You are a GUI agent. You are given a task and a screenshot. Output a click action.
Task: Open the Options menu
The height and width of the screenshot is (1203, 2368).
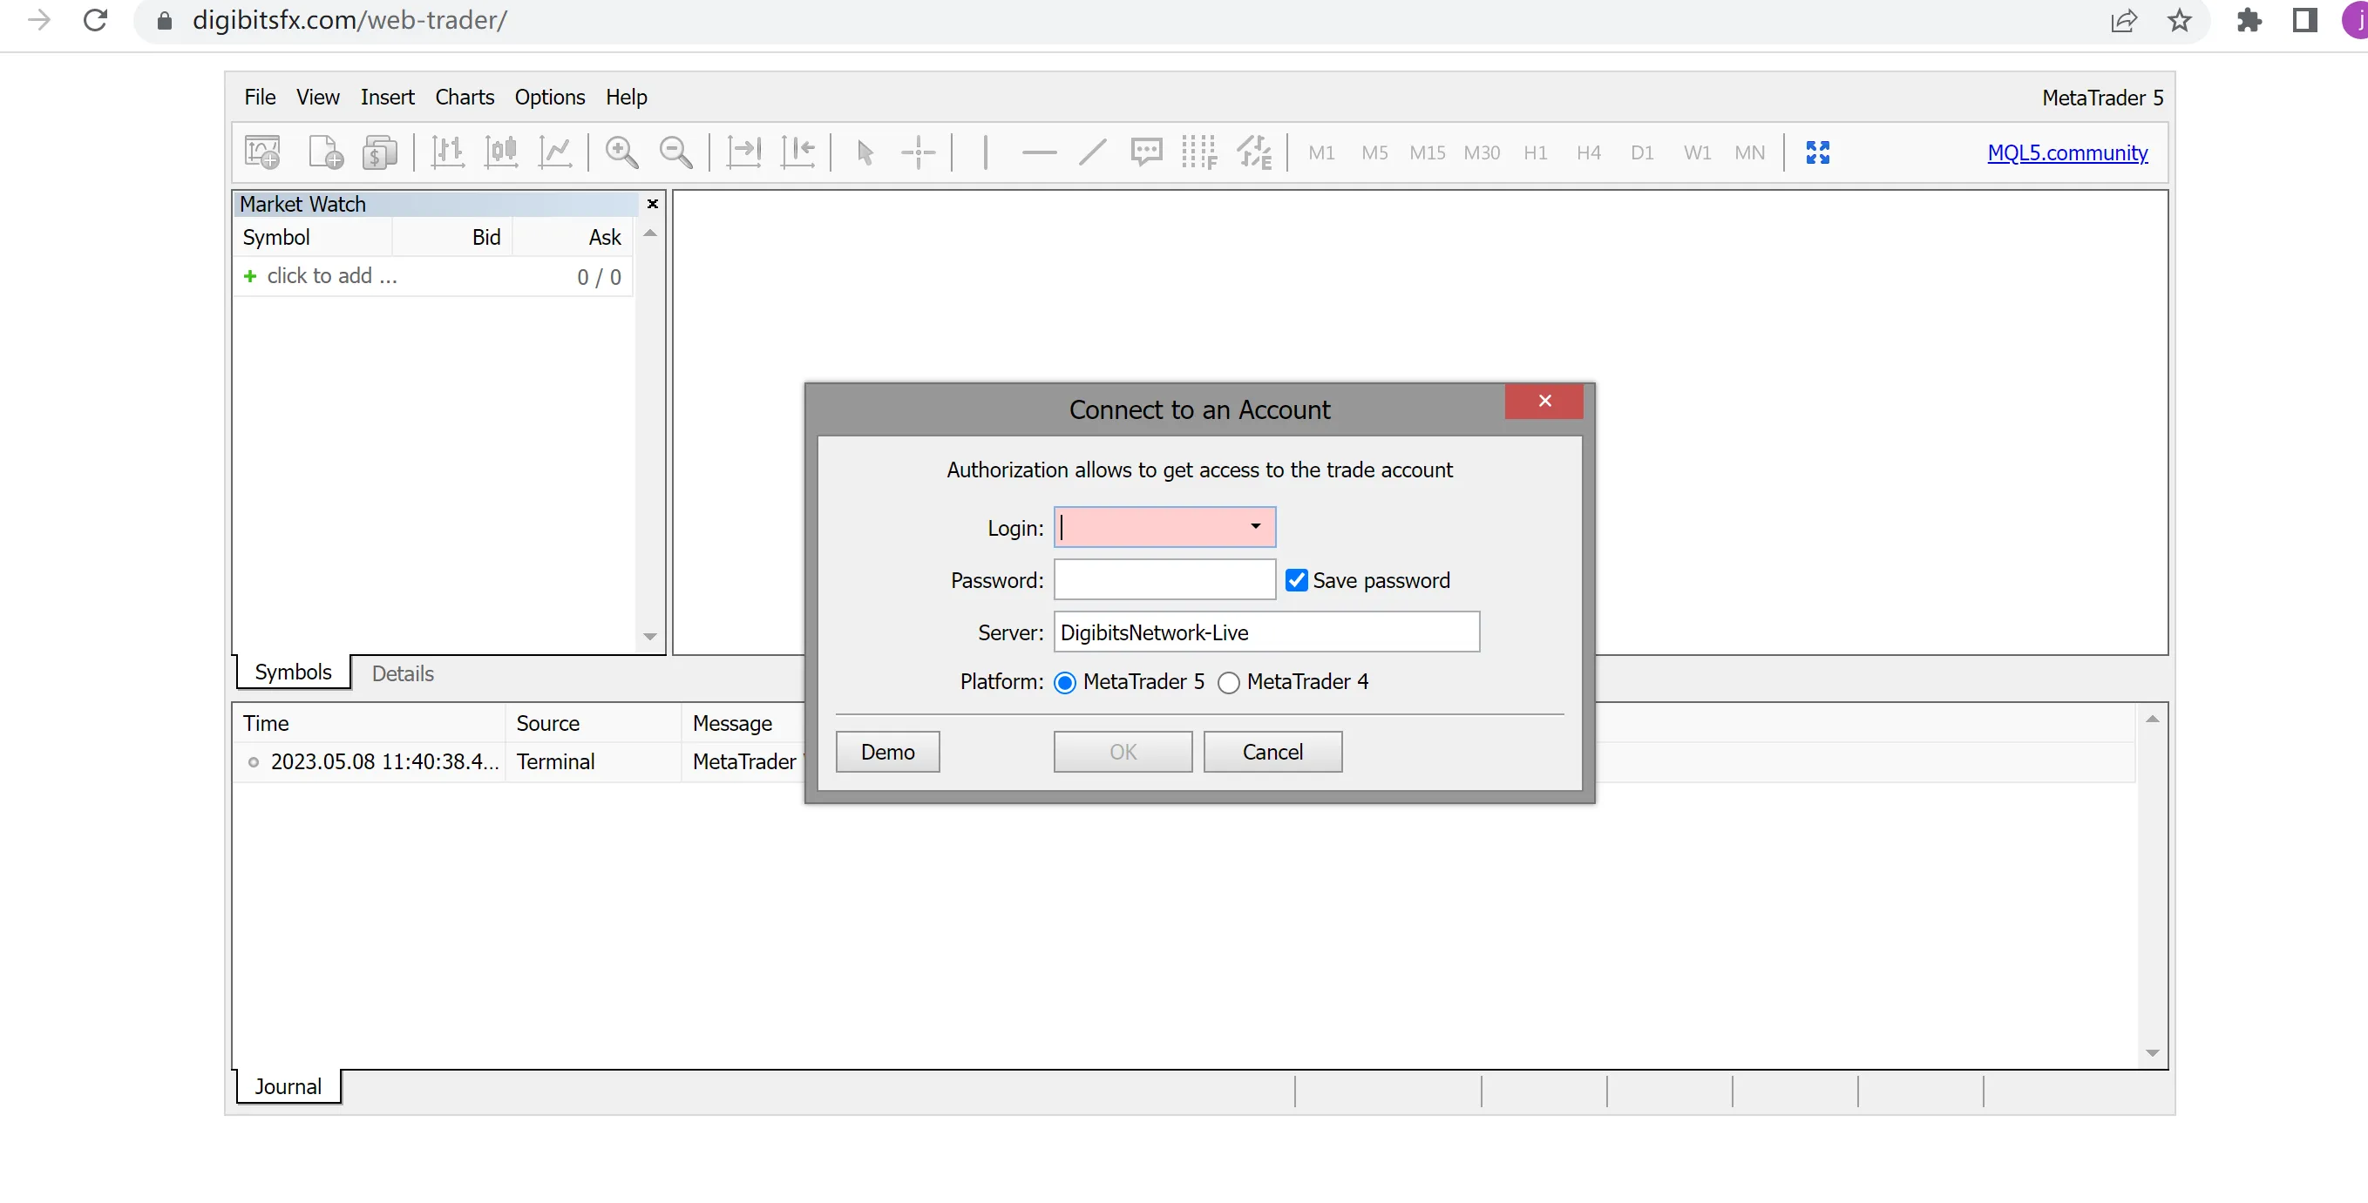550,97
